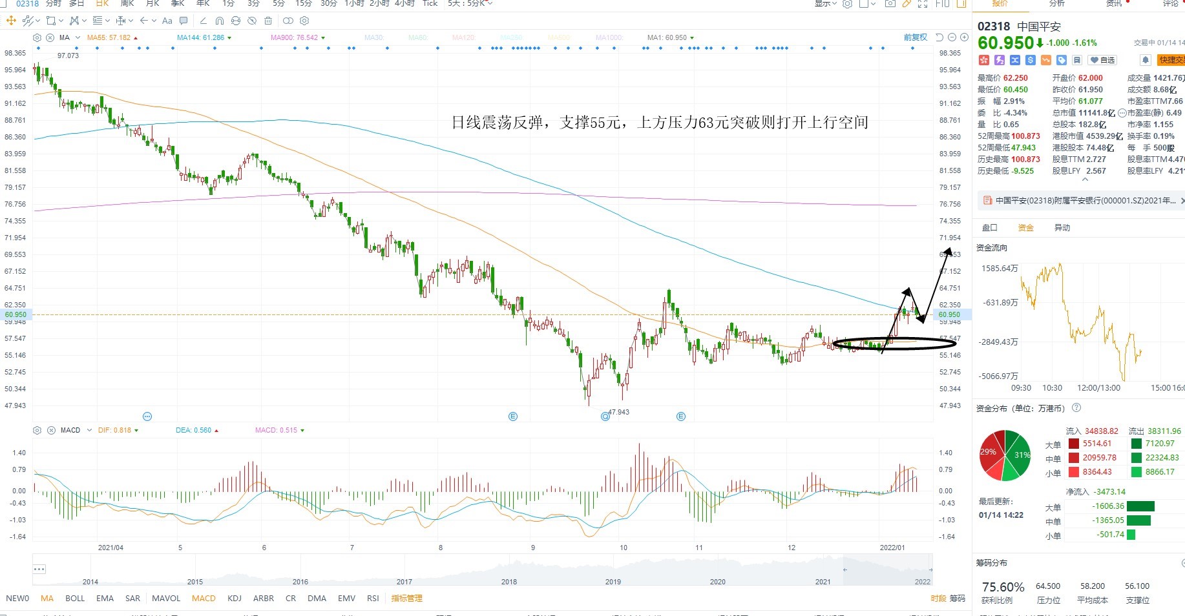
Task: Open the note icon beside 自选
Action: click(x=1077, y=60)
